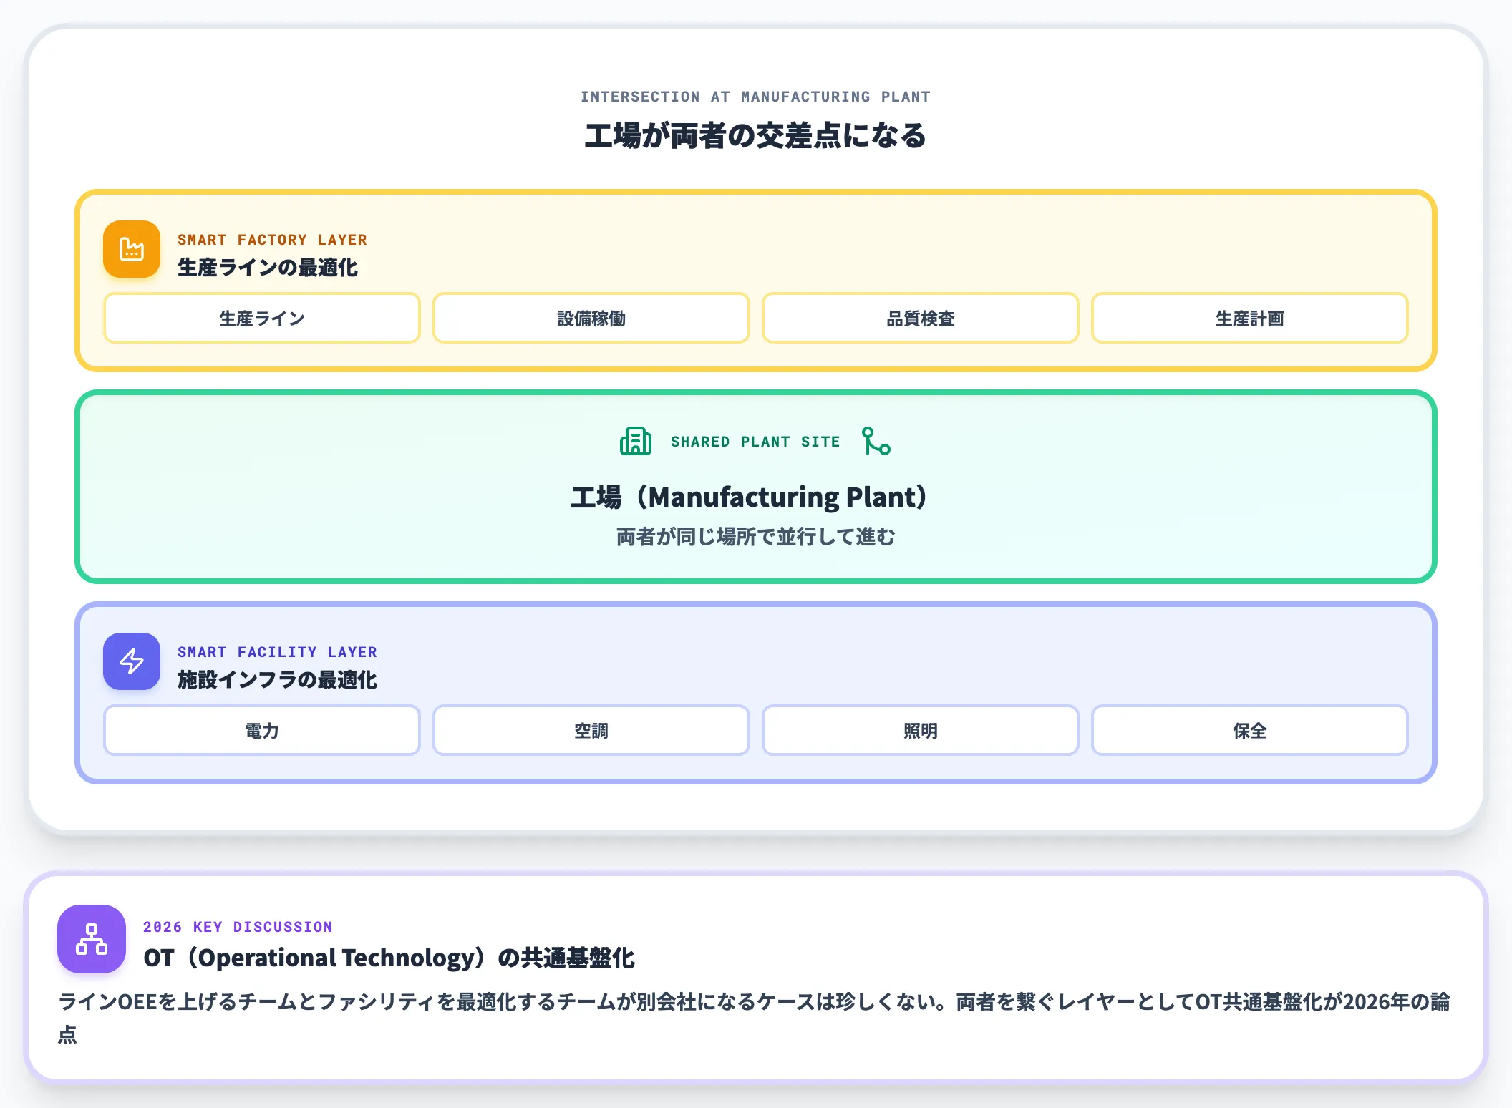This screenshot has width=1512, height=1108.
Task: Select the 品質検査 chip
Action: pos(921,318)
